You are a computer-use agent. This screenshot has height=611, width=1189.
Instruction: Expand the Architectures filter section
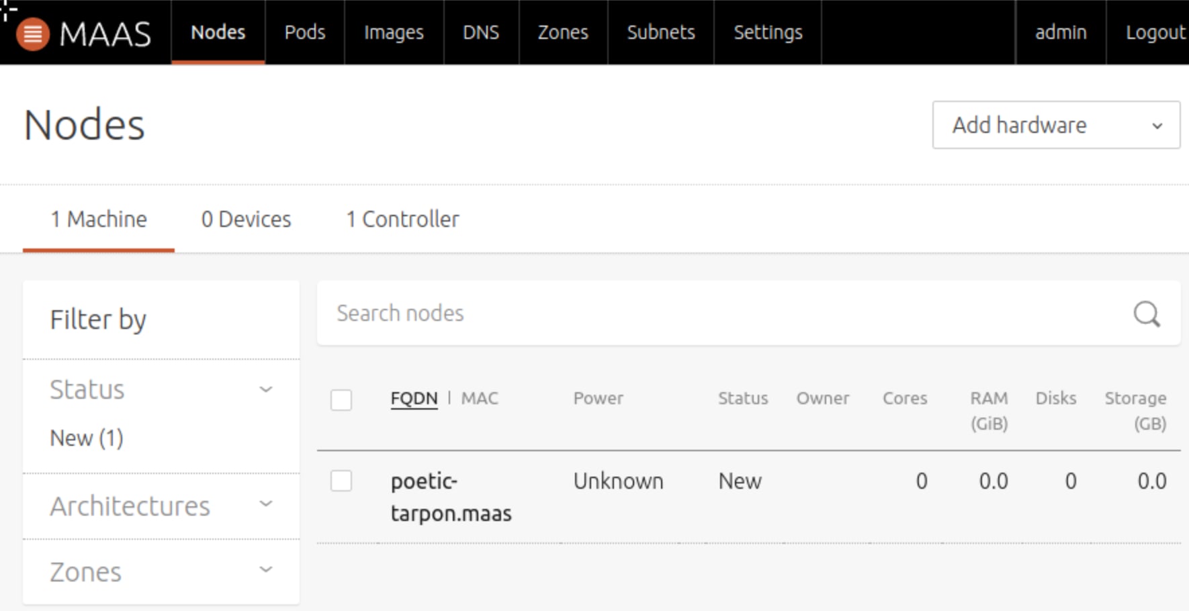click(266, 504)
